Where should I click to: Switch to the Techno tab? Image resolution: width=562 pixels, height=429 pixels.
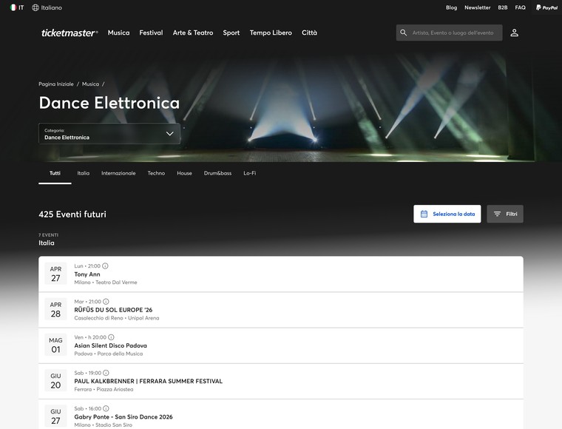(156, 173)
